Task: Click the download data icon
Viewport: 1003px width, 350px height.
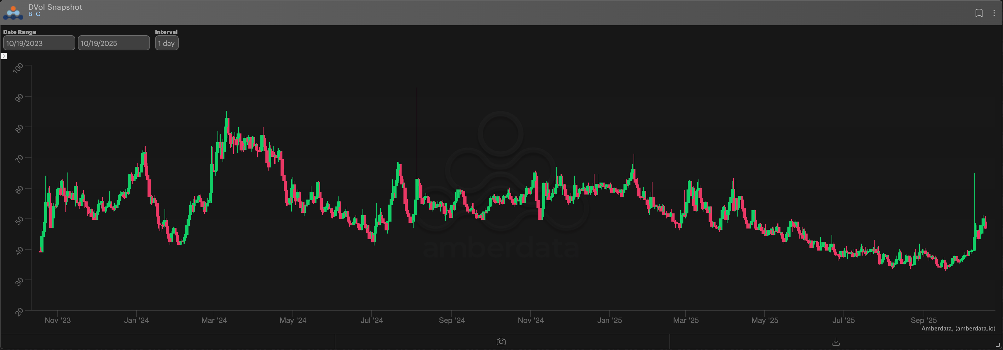Action: (x=836, y=342)
